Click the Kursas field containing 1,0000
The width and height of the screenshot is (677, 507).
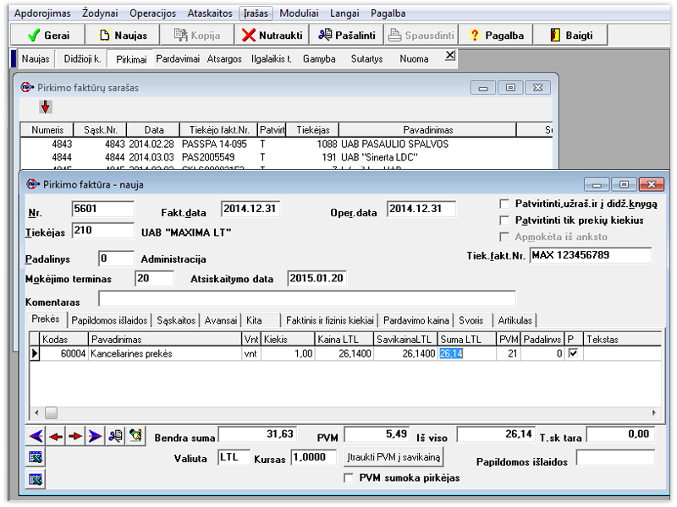coord(314,457)
